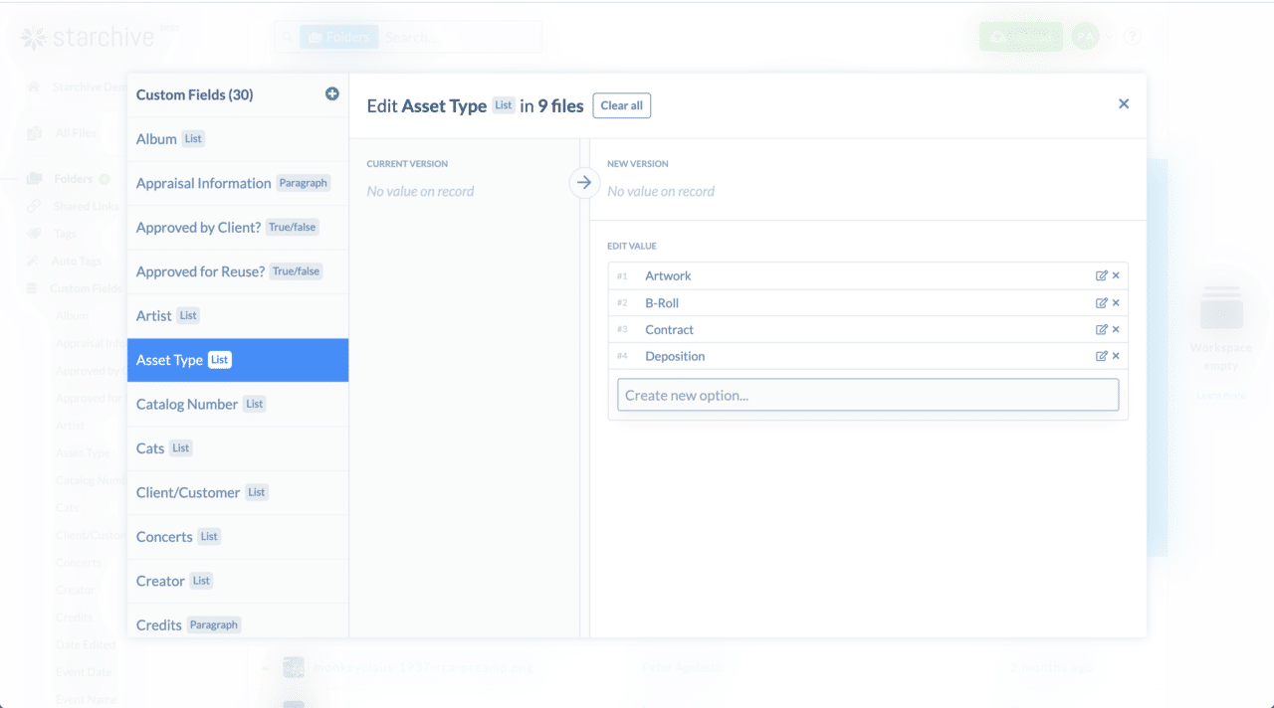Select the Album custom field

[x=154, y=139]
